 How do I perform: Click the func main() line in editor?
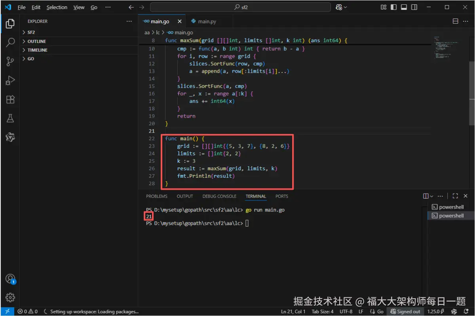point(184,139)
